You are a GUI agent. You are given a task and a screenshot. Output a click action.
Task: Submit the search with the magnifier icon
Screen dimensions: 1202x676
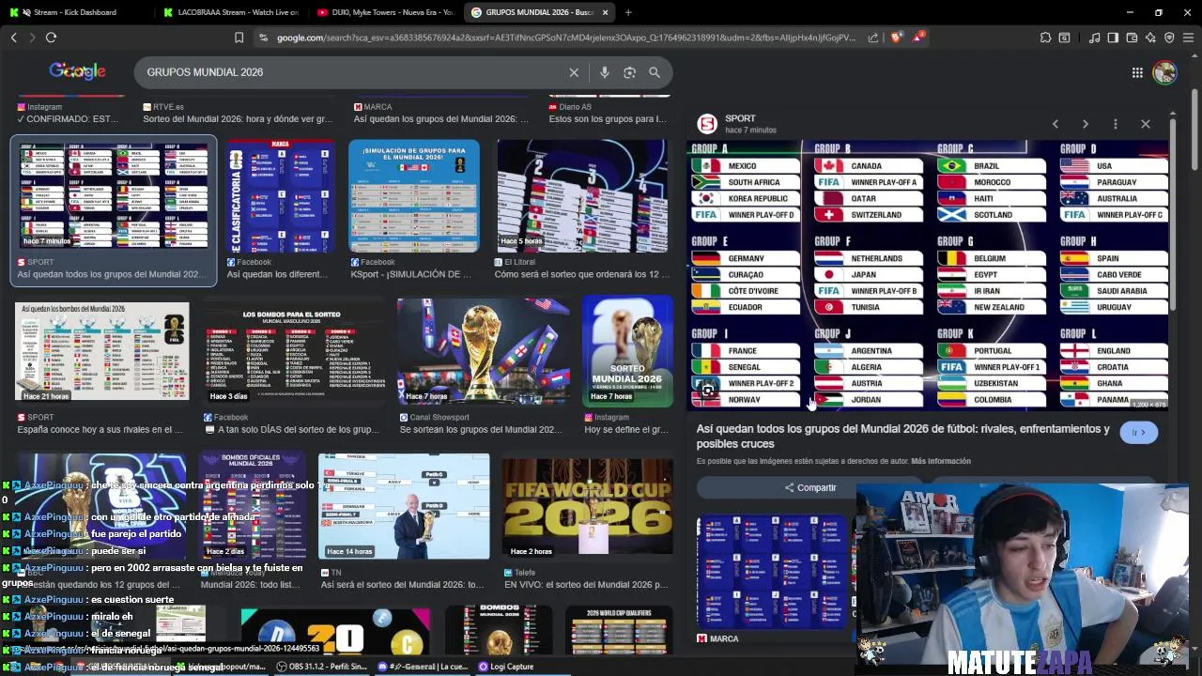tap(655, 72)
